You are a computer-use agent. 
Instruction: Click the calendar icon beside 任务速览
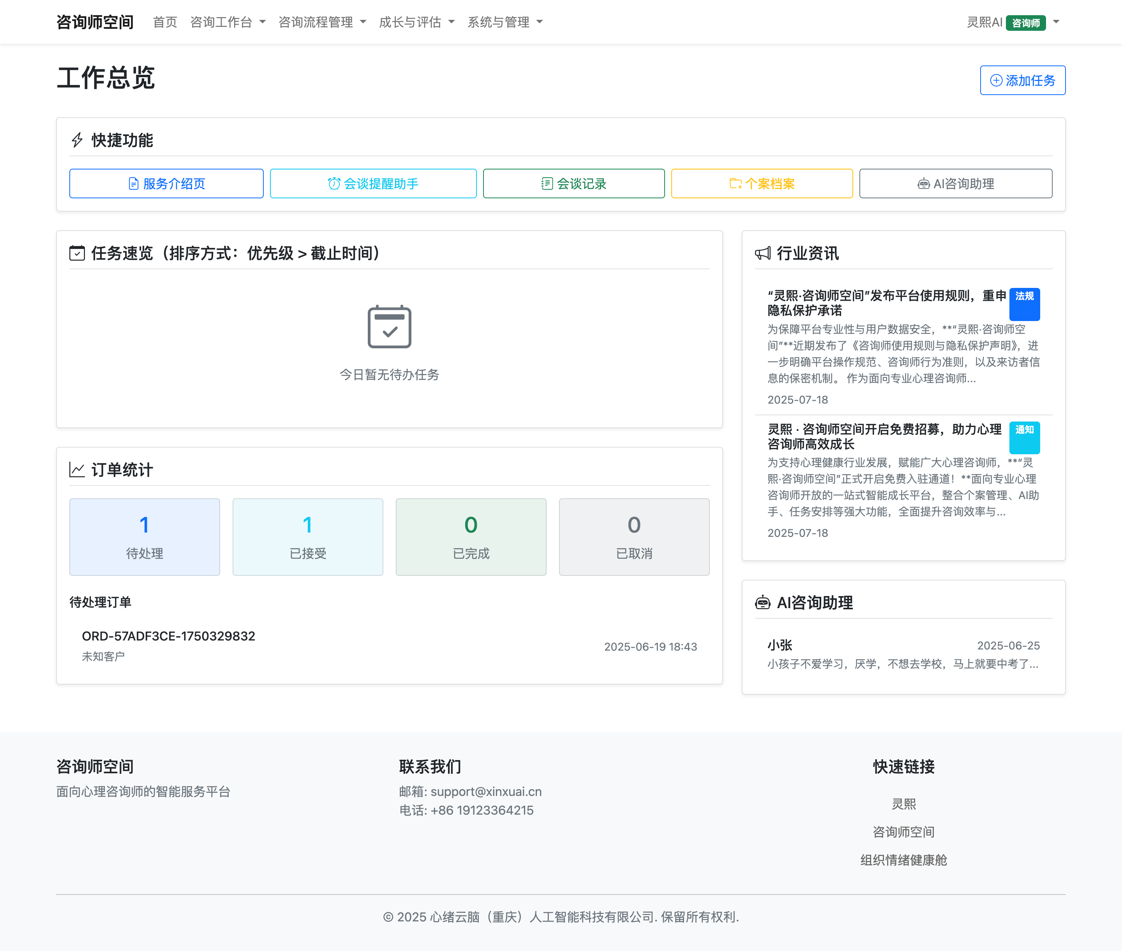77,253
